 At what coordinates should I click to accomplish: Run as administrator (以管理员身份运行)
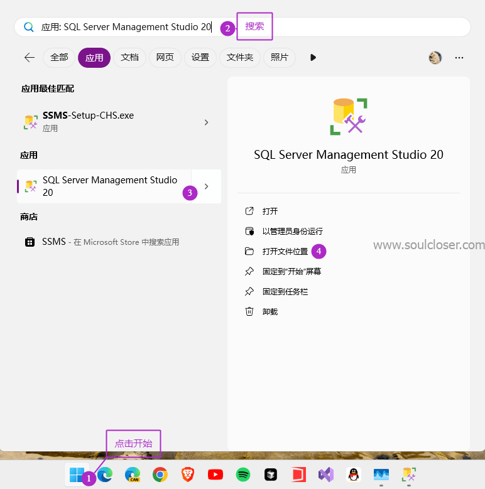pos(284,232)
